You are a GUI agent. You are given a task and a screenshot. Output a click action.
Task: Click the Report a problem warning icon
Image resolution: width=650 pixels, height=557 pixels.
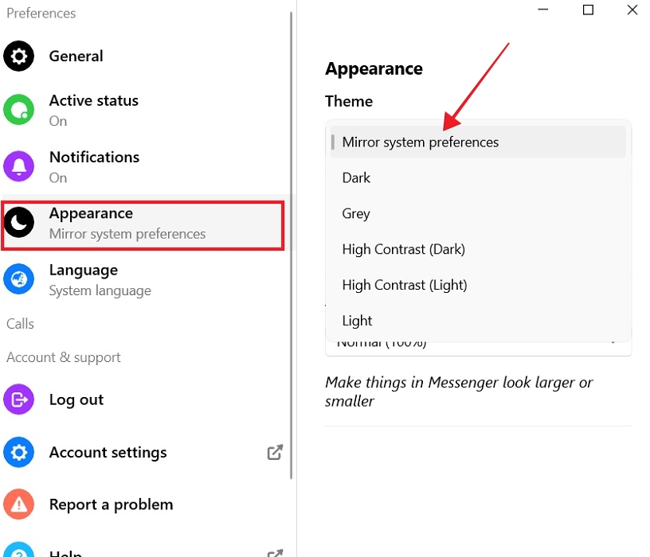(x=19, y=504)
